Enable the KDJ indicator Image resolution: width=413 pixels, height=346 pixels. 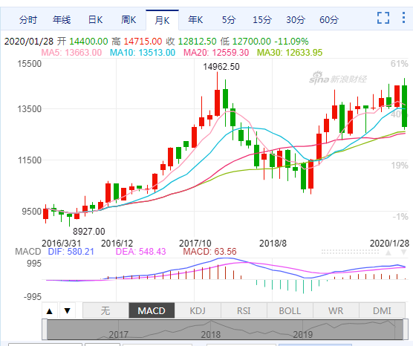198,310
